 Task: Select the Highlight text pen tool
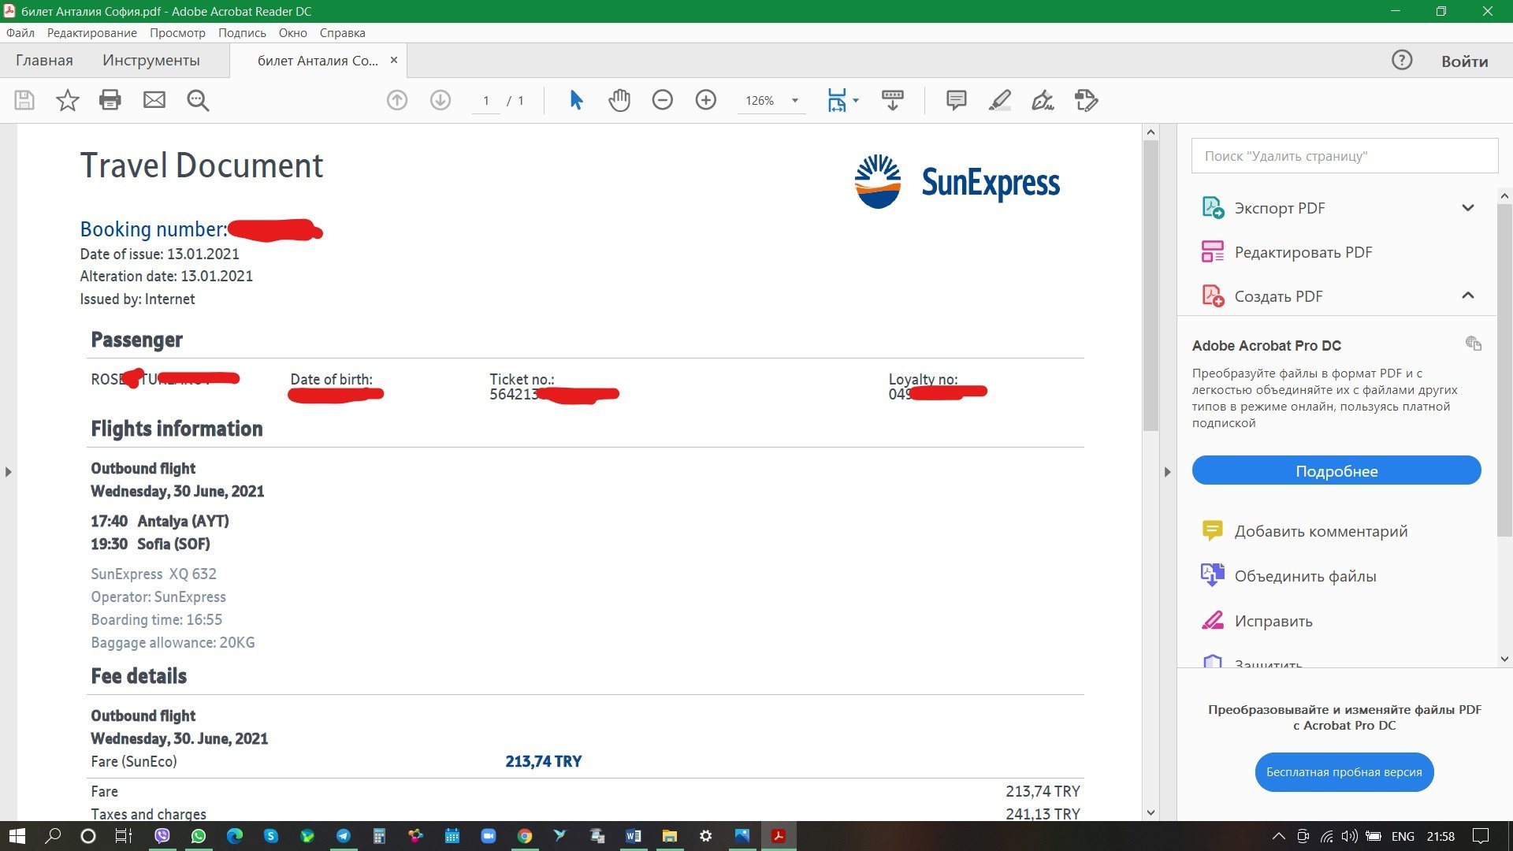pos(999,100)
